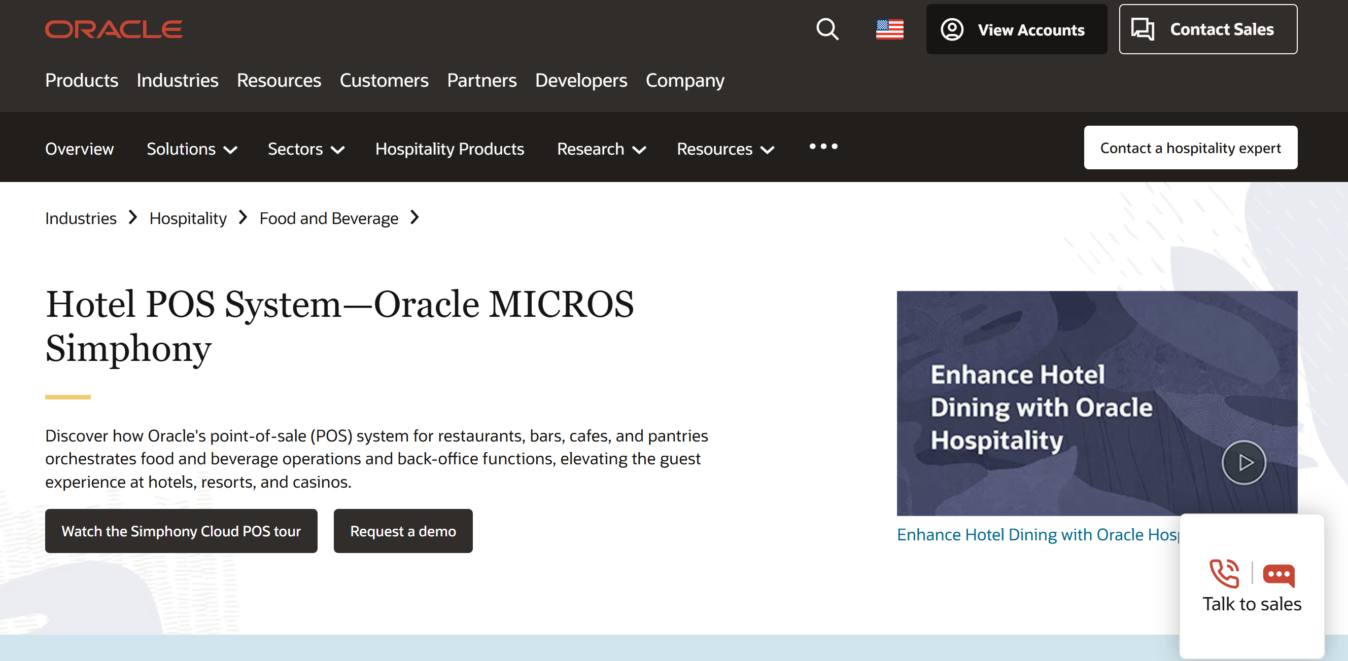Screen dimensions: 1348x661
Task: Click the Oracle logo
Action: click(x=114, y=29)
